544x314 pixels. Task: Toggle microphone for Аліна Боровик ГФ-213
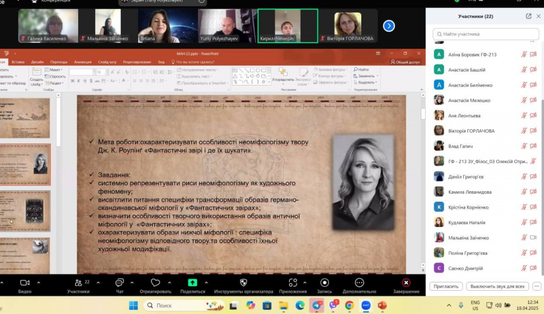pyautogui.click(x=524, y=54)
